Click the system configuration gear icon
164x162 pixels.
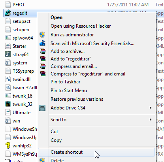coord(8,63)
